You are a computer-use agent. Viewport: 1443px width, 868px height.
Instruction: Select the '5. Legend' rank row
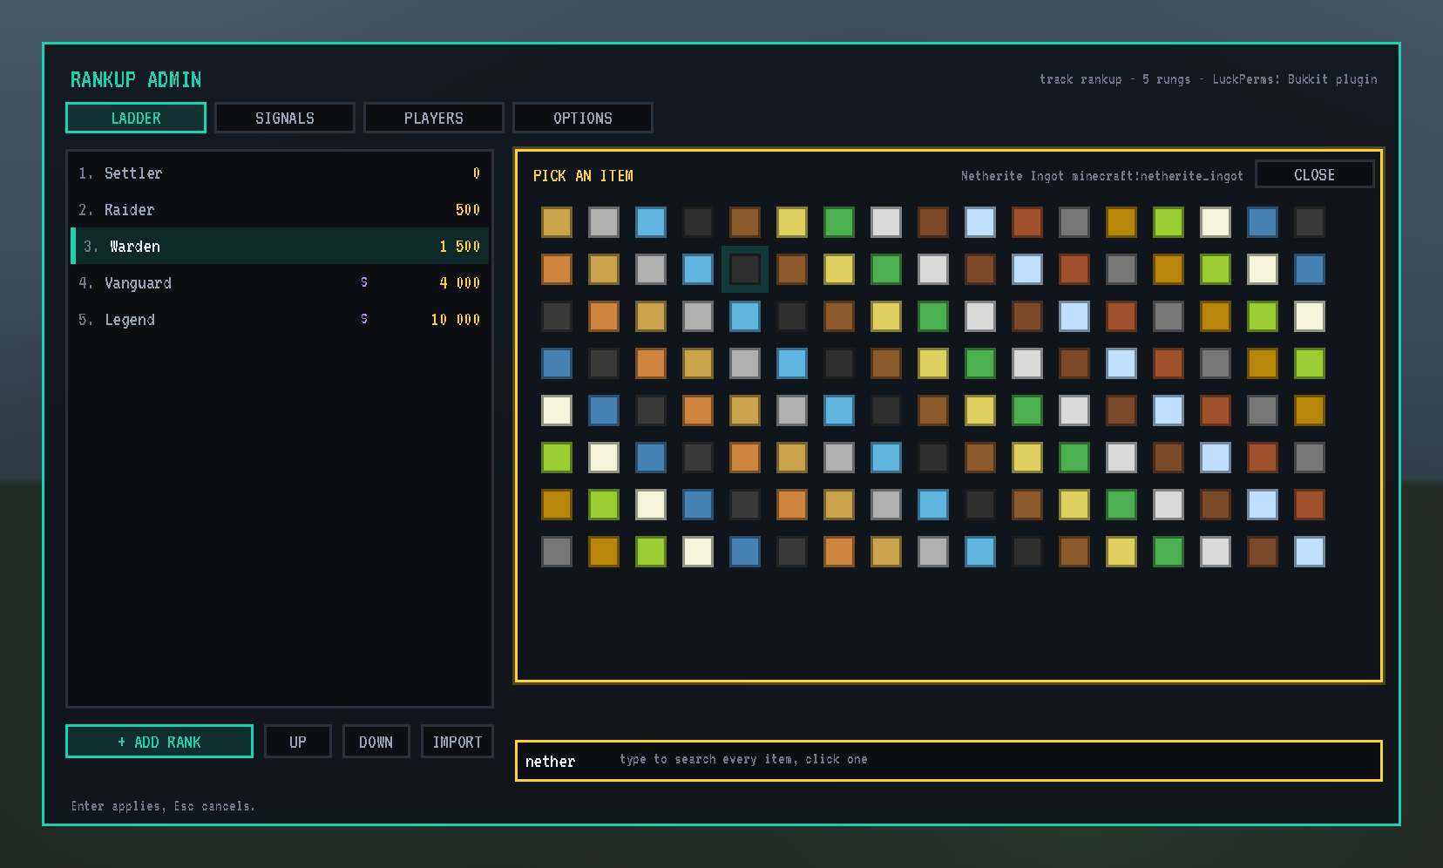[280, 320]
